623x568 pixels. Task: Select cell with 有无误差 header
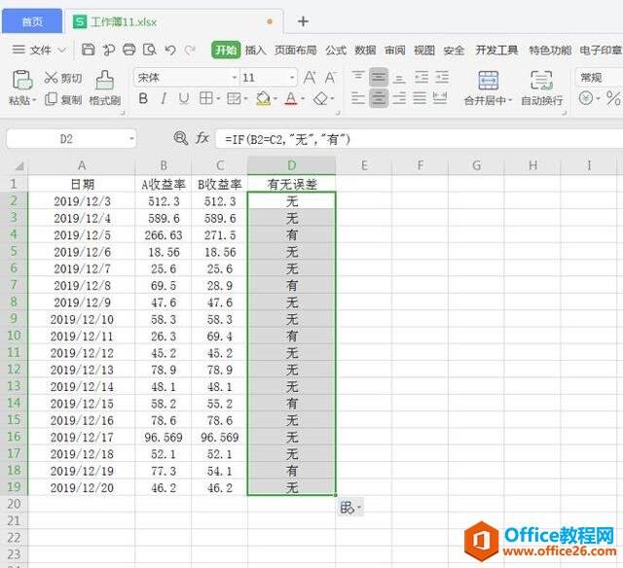292,184
